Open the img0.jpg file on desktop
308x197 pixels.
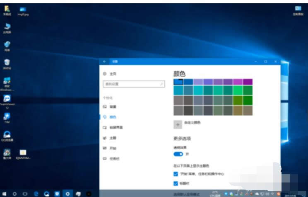22,10
